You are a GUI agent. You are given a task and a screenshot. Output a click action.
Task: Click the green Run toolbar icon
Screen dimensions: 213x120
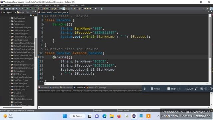(28, 9)
